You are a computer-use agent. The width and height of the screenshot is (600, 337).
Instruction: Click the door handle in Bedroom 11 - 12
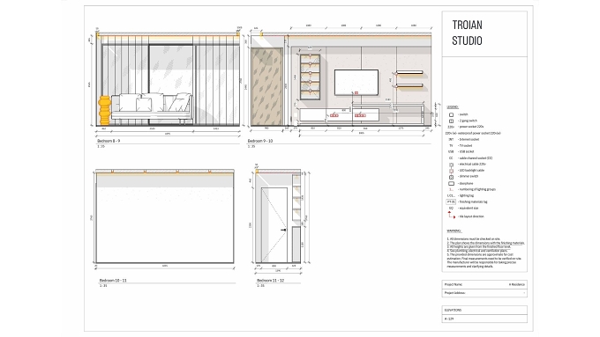pyautogui.click(x=283, y=230)
